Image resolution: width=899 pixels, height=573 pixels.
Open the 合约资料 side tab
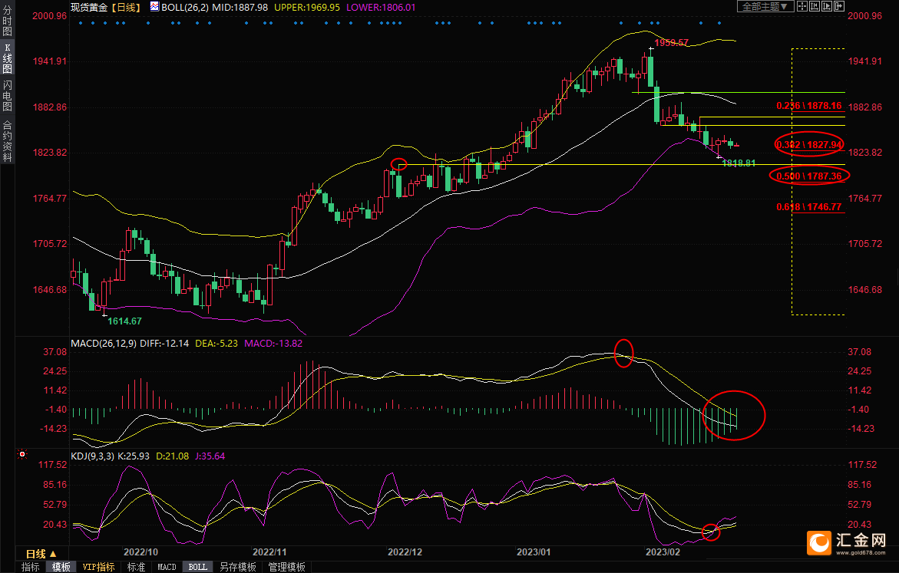coord(7,141)
